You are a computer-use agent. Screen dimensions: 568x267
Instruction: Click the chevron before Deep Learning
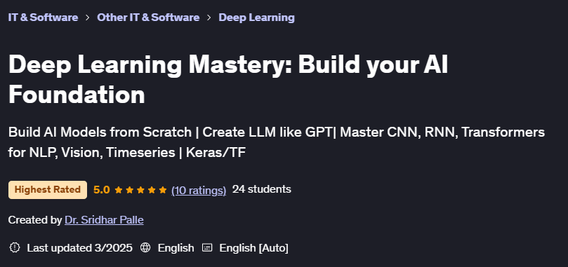(209, 18)
